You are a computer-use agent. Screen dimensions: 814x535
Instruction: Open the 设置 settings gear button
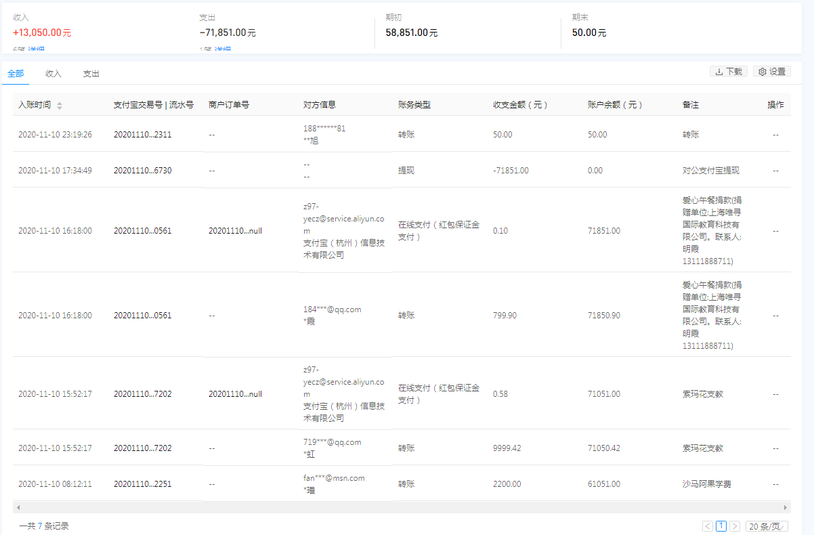click(x=772, y=72)
